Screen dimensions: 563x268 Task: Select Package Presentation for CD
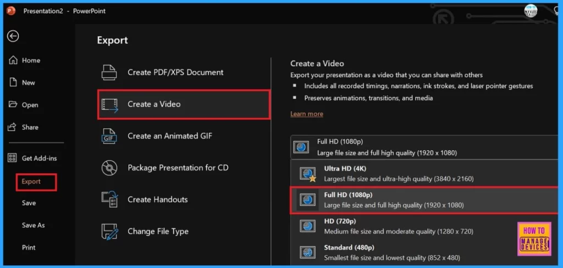click(x=184, y=168)
